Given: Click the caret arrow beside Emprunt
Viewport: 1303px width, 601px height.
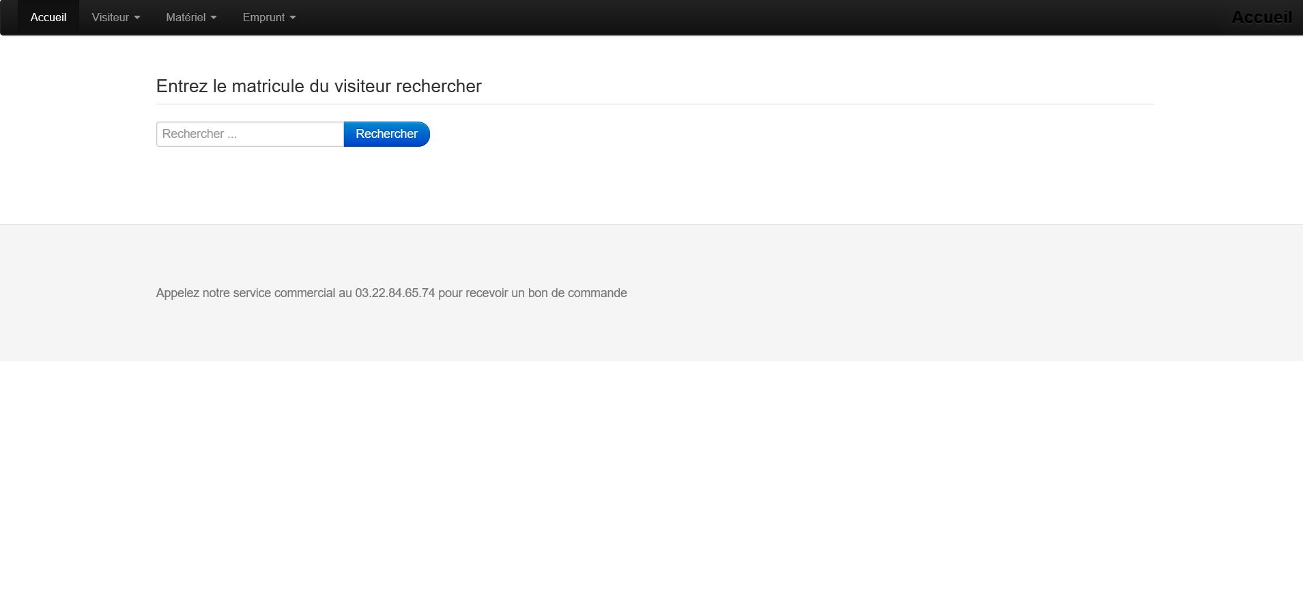Looking at the screenshot, I should coord(293,18).
